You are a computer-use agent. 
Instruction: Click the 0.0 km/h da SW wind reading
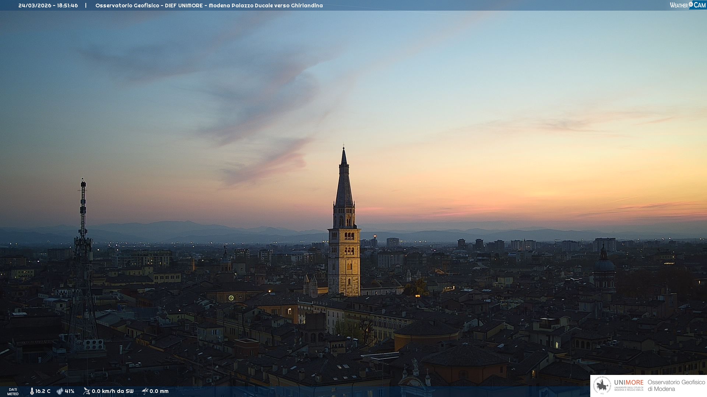coord(112,391)
